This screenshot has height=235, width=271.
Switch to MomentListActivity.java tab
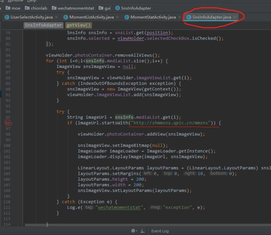tap(89, 17)
